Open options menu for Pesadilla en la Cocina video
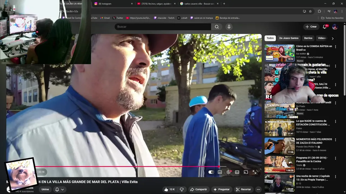346x194 pixels. pos(335,158)
